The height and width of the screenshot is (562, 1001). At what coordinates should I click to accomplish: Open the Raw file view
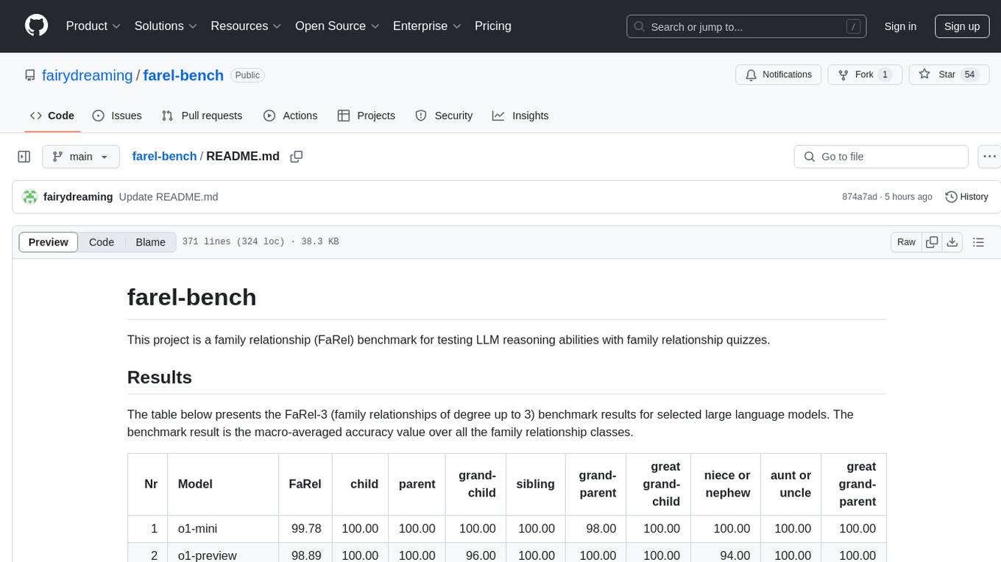pyautogui.click(x=906, y=242)
